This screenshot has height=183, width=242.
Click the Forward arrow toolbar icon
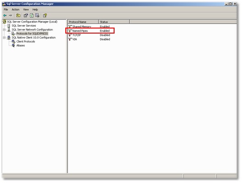coord(10,16)
